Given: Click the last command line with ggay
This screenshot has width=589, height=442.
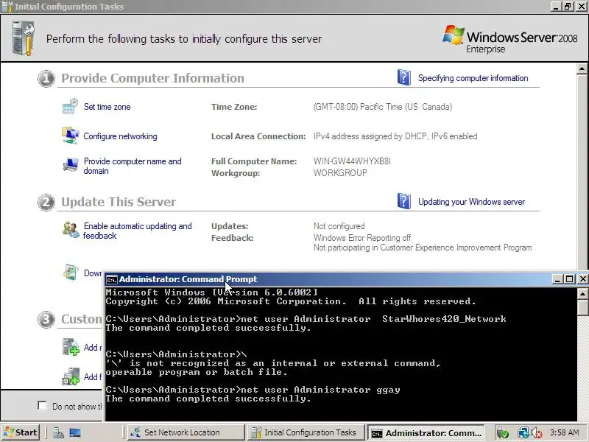Looking at the screenshot, I should [x=253, y=390].
